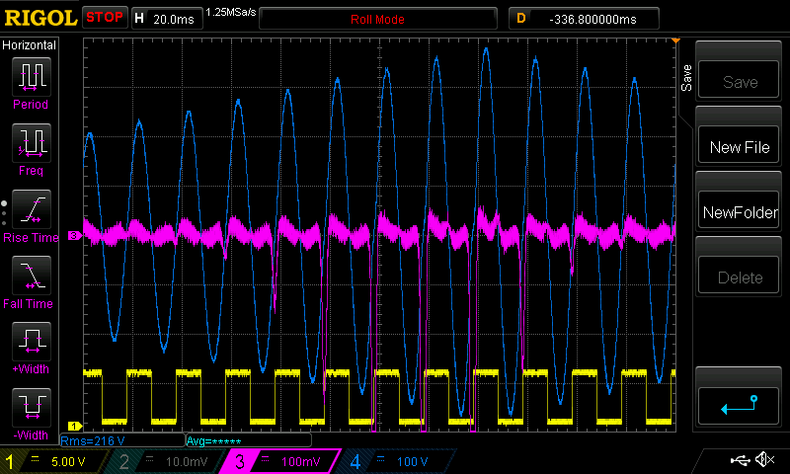This screenshot has width=790, height=474.
Task: Toggle the speaker sound icon
Action: click(764, 460)
